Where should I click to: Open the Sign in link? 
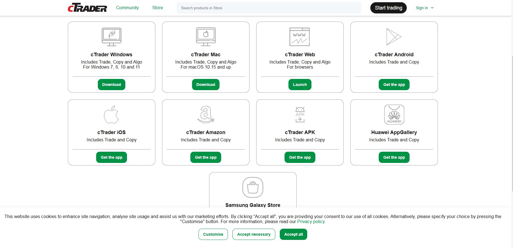422,8
